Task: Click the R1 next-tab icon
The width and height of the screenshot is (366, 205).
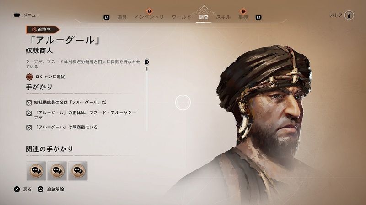Action: click(x=258, y=17)
